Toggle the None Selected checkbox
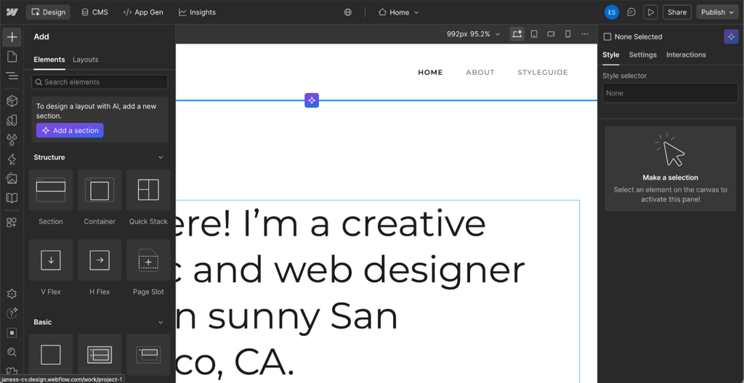 tap(607, 37)
